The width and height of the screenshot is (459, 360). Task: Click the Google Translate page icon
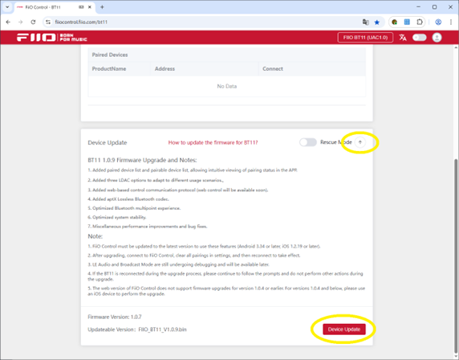coord(365,22)
